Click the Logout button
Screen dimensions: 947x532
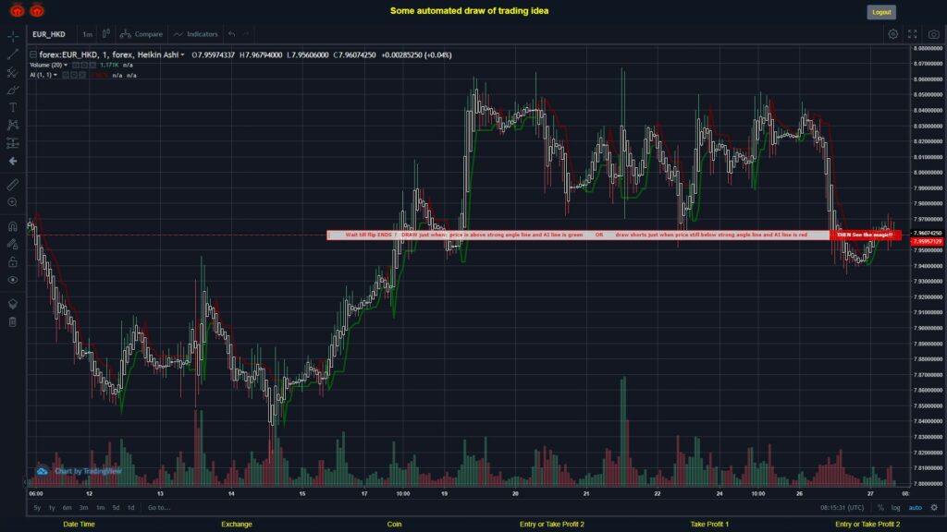(881, 12)
